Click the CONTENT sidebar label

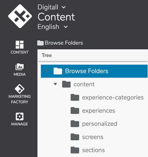coord(20,52)
